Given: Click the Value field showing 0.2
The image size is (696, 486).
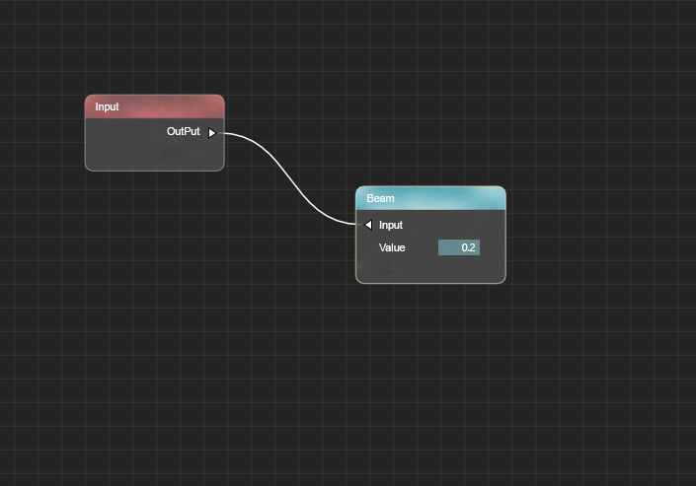Looking at the screenshot, I should click(x=459, y=247).
